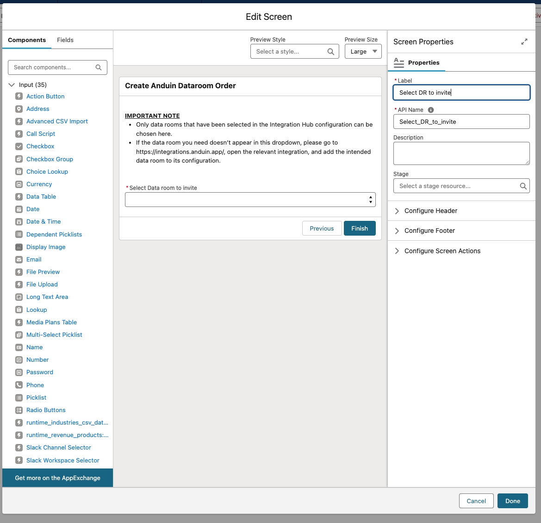The image size is (541, 523).
Task: Click the Call Script component icon
Action: [x=19, y=134]
